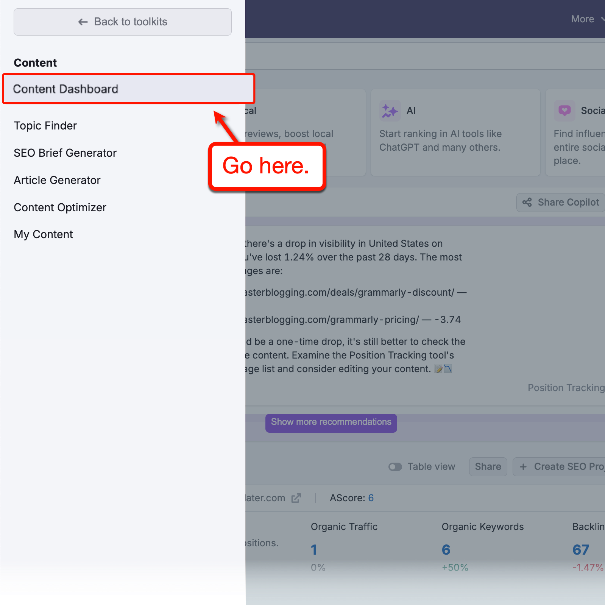Expand the More dropdown in top bar
The width and height of the screenshot is (605, 605).
click(587, 19)
